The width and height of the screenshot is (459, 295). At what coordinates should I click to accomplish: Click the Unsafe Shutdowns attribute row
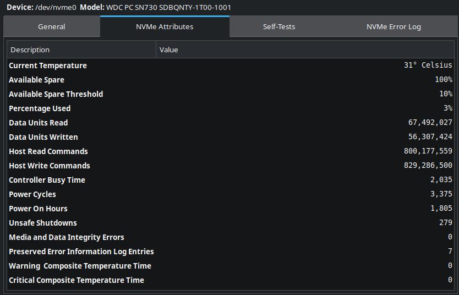point(43,223)
